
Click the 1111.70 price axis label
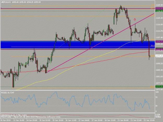tap(159, 31)
